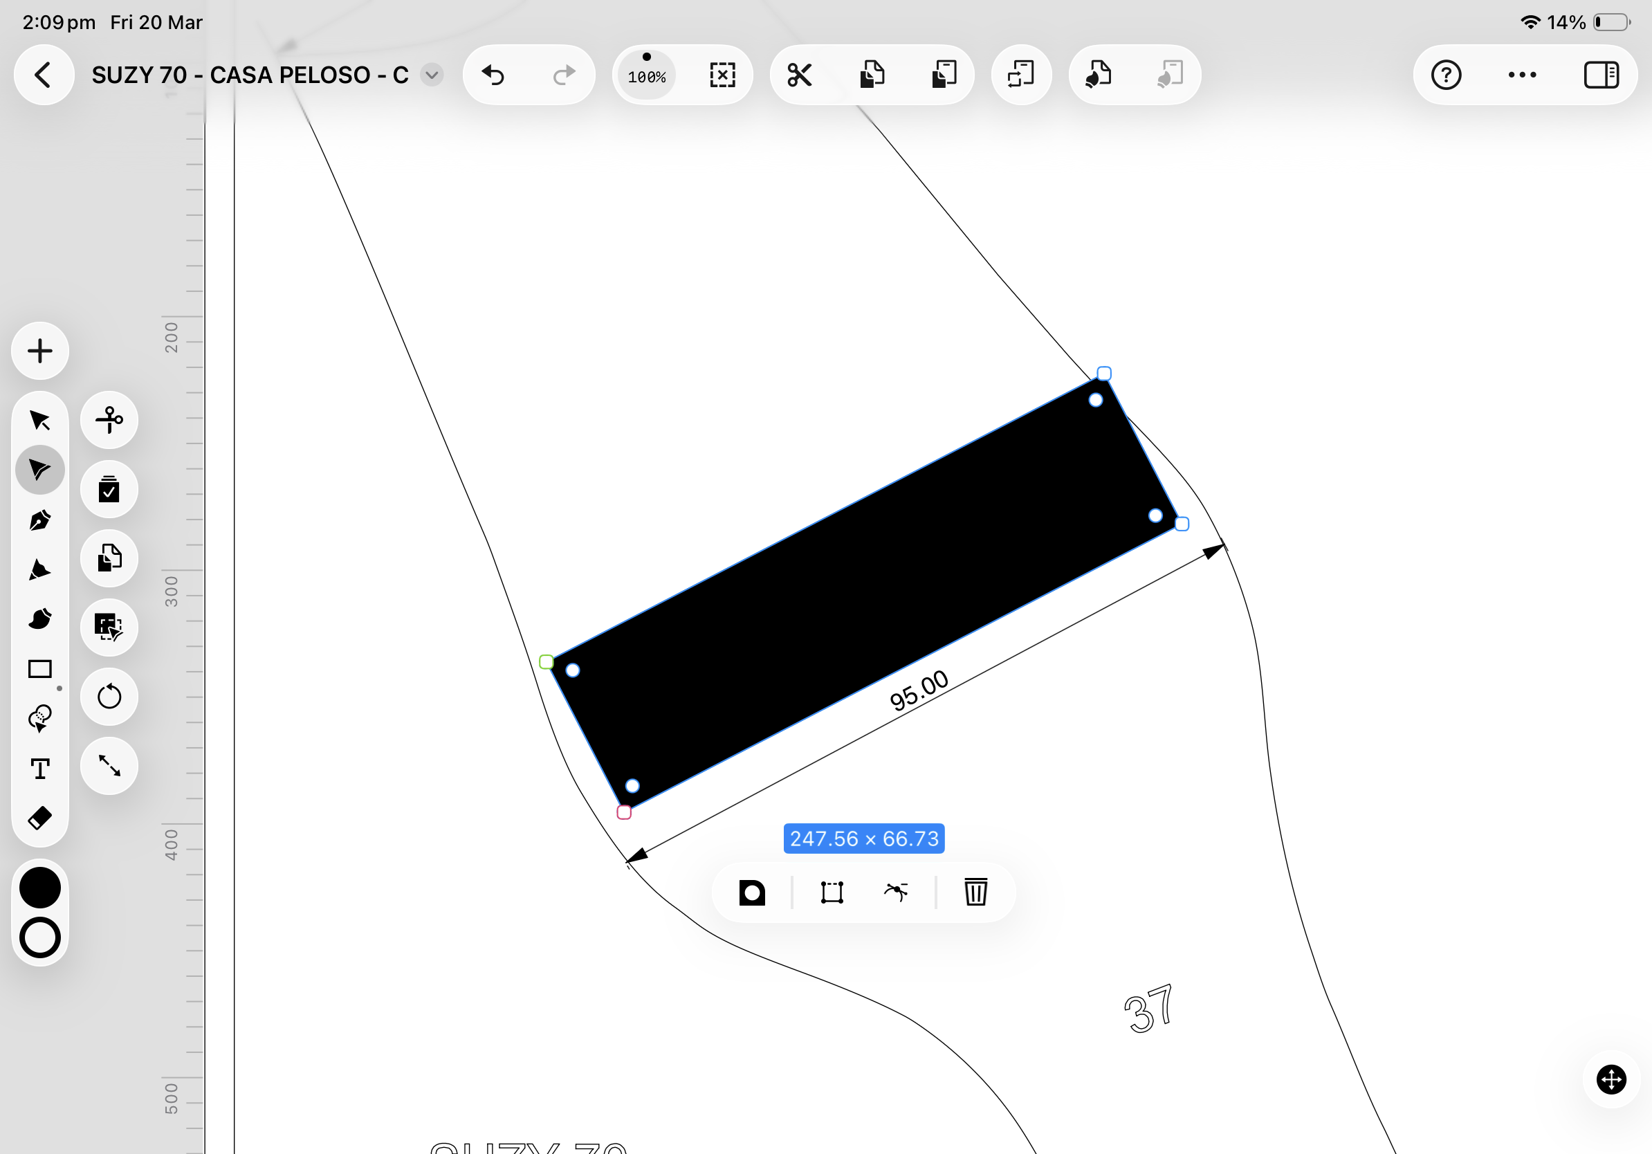Delete selection with the trash icon

975,892
